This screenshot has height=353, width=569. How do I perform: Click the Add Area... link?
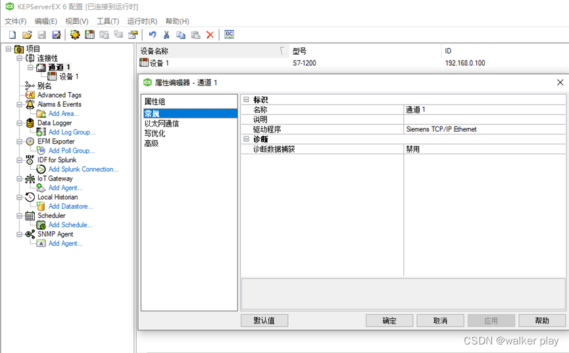pos(64,114)
